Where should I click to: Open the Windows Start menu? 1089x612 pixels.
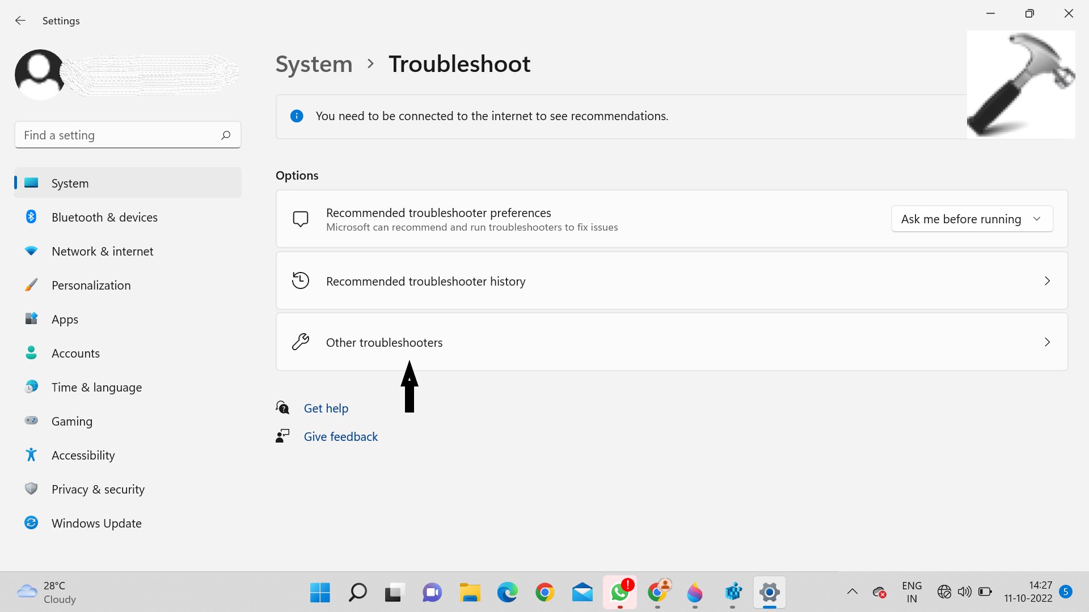(320, 593)
